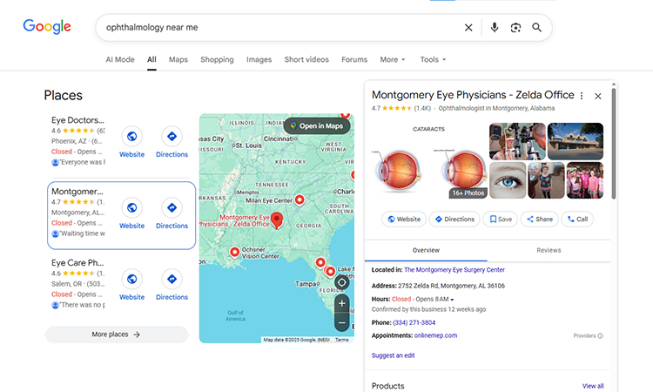Submit search with magnifying glass icon
The width and height of the screenshot is (653, 392).
coord(537,28)
